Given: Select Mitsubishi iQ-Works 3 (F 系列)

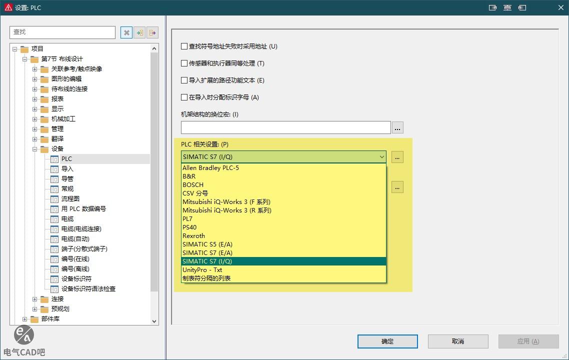Looking at the screenshot, I should (283, 202).
